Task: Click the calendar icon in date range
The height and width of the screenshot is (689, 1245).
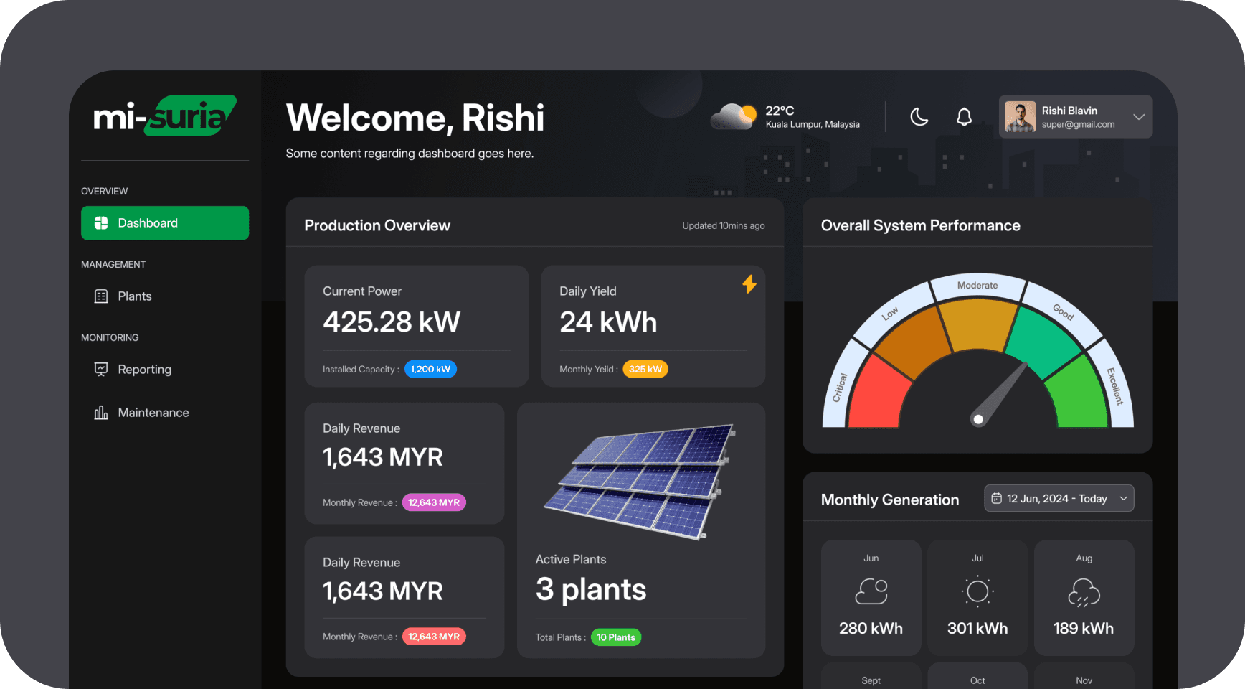Action: pos(996,498)
